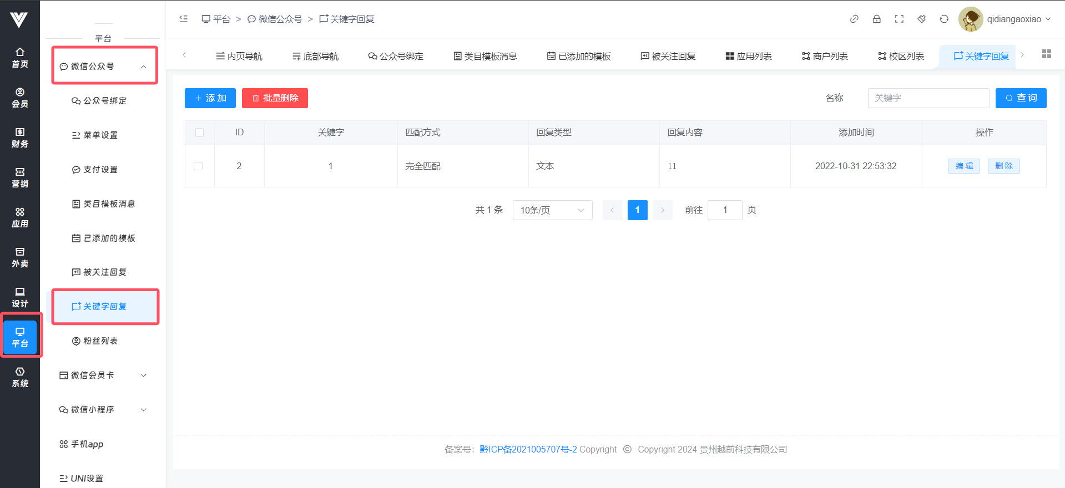Toggle fullscreen mode icon
The width and height of the screenshot is (1065, 488).
[x=899, y=19]
